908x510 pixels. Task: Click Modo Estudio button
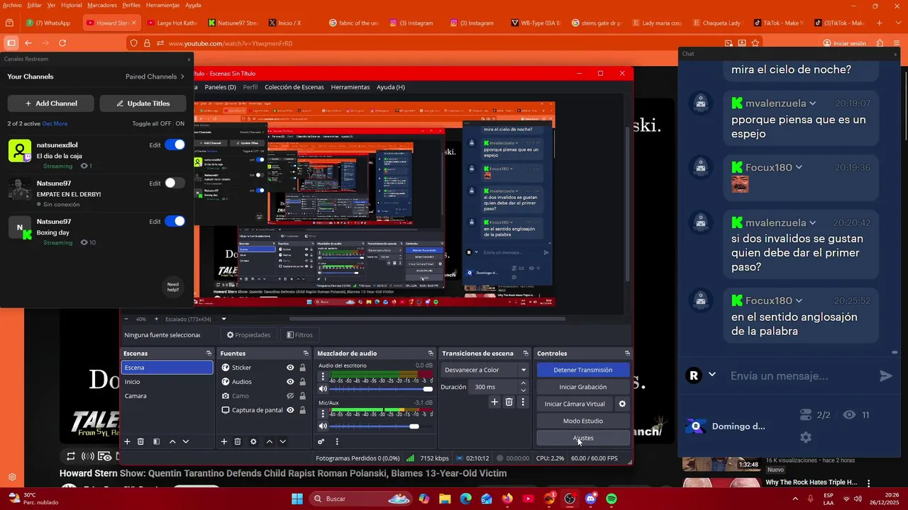tap(583, 421)
